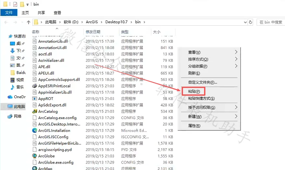The height and width of the screenshot is (170, 285).
Task: Switch to the 共享 ribbon tab
Action: (x=41, y=13)
